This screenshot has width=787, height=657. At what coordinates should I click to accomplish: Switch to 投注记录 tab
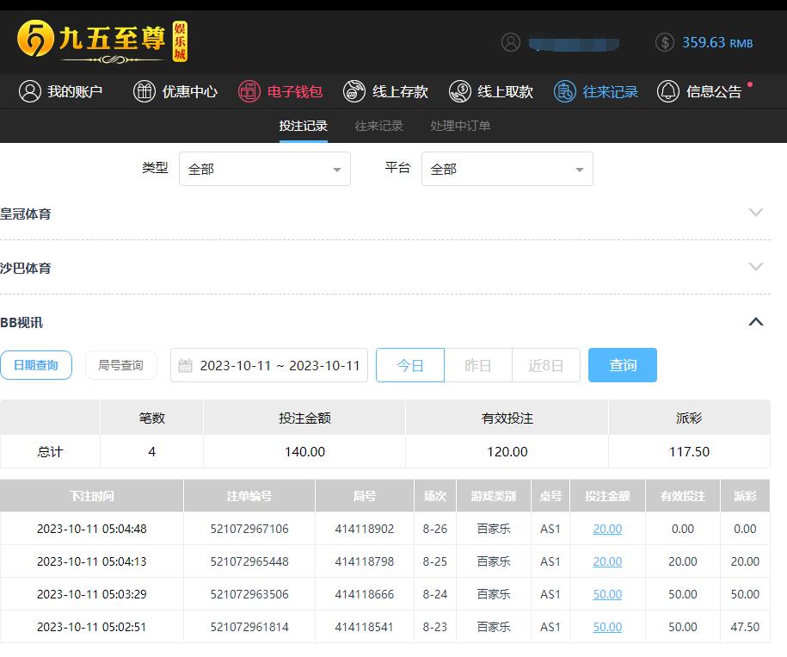[303, 126]
